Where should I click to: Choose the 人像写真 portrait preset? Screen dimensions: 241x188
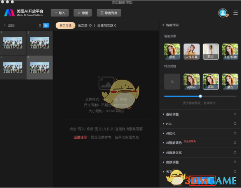192,52
